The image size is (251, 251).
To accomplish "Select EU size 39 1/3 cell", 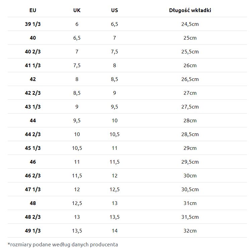I will pyautogui.click(x=33, y=24).
